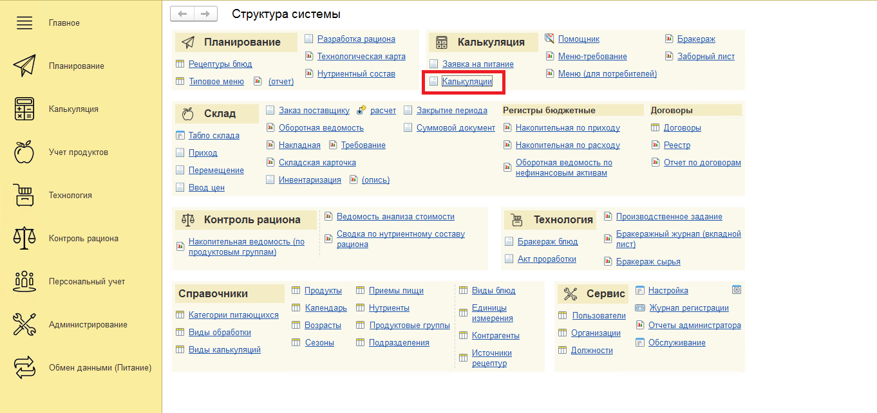877x413 pixels.
Task: Click the Брокераж блюд link
Action: pos(547,242)
